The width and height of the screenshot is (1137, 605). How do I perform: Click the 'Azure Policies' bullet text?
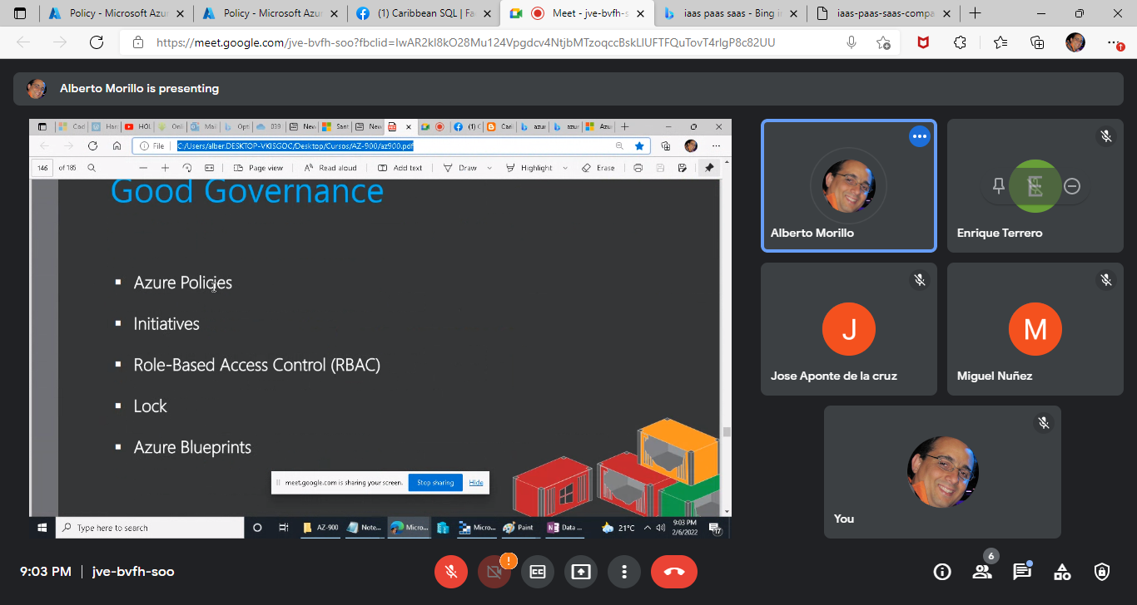coord(183,283)
